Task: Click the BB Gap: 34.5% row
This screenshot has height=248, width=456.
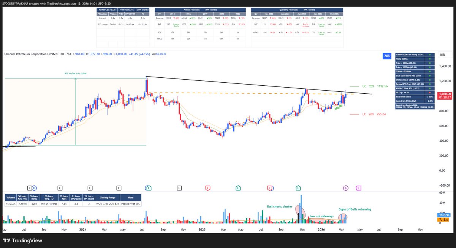Action: click(x=415, y=92)
